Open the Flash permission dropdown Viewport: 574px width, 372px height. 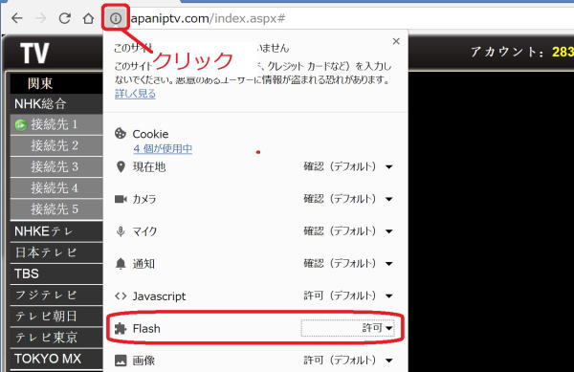[x=347, y=328]
